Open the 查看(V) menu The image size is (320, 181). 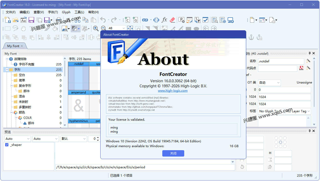(x=39, y=12)
